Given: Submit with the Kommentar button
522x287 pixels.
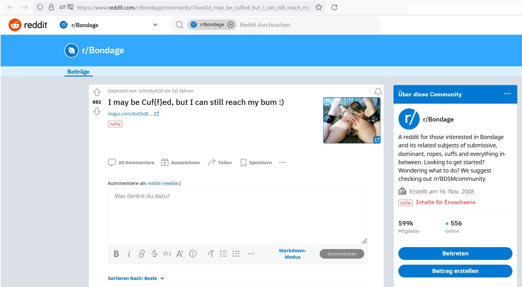Looking at the screenshot, I should click(x=342, y=254).
